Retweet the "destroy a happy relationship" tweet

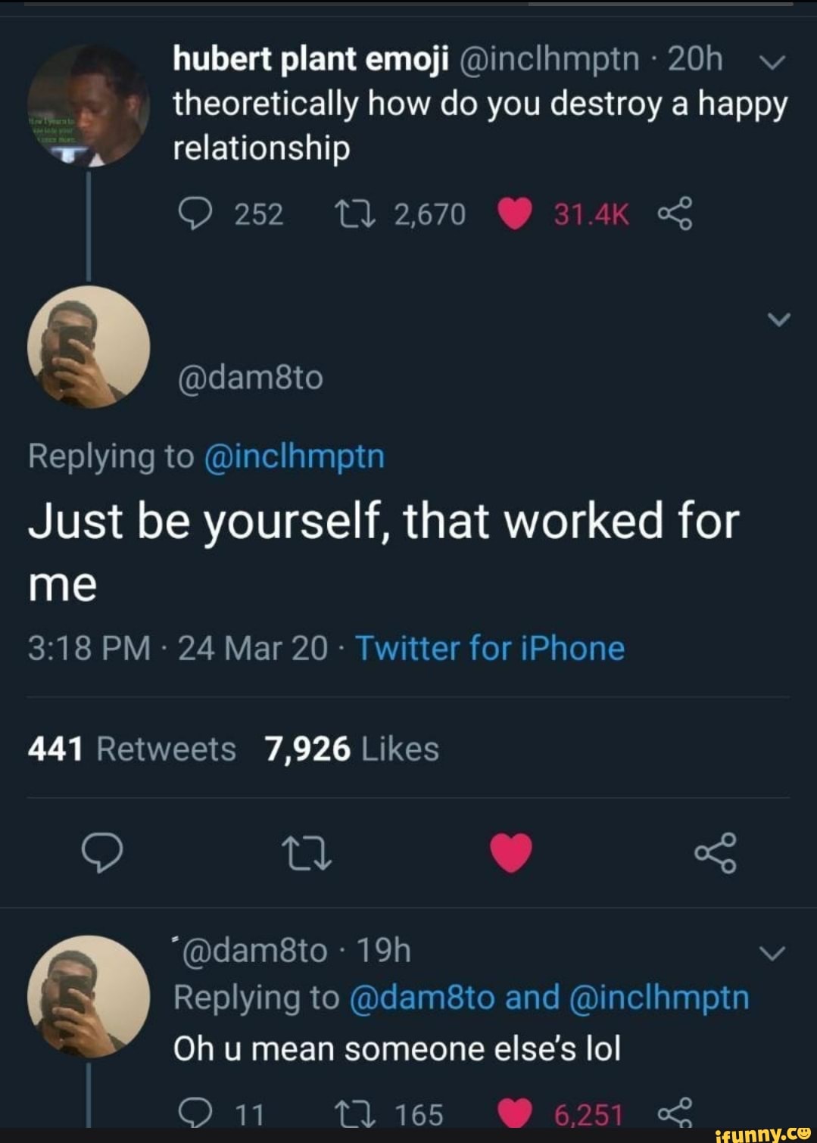353,214
